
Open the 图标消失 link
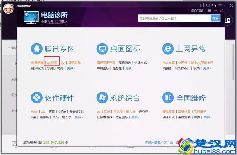[125, 63]
